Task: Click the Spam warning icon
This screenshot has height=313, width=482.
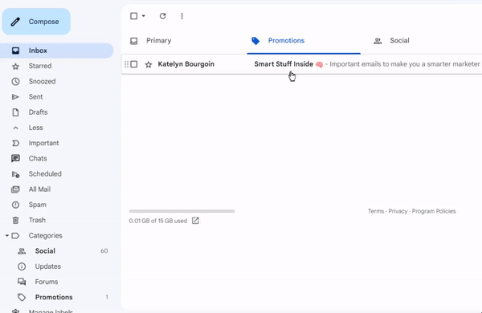Action: [15, 205]
